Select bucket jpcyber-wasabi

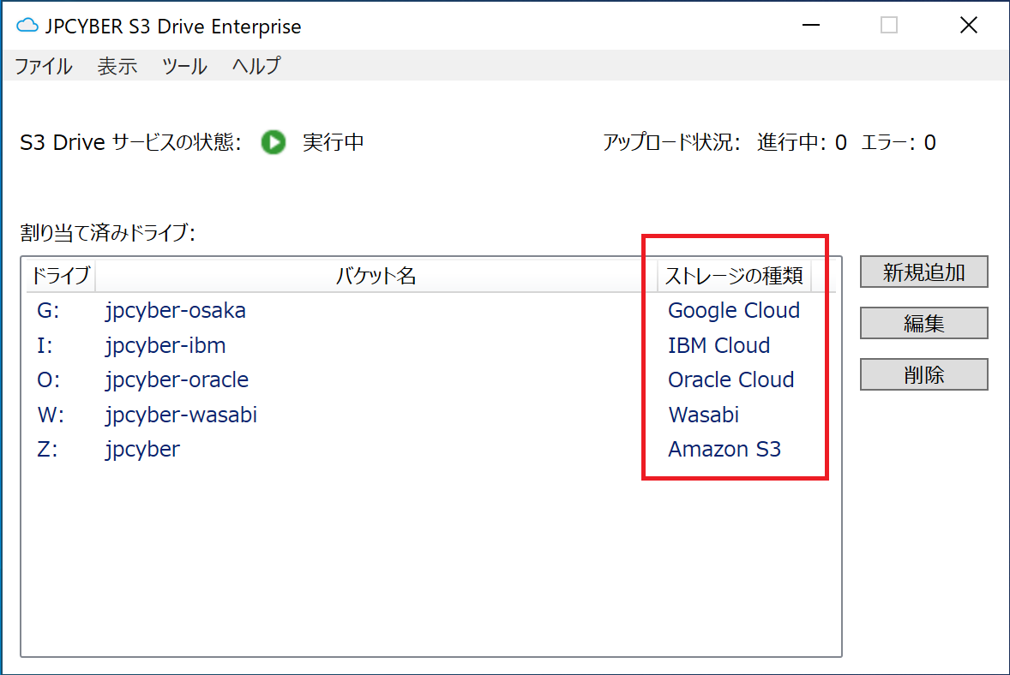(x=181, y=415)
